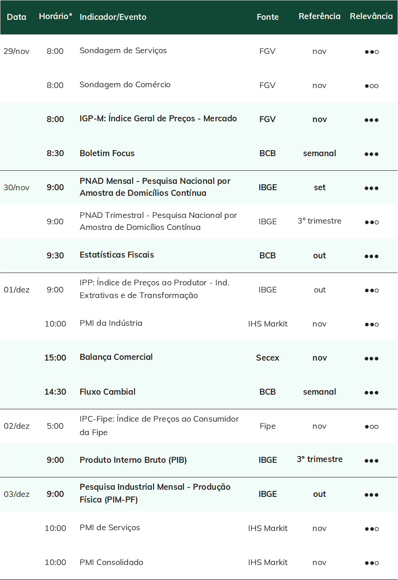Open the Produto Interno Bruto (PIB) event
Screen dimensions: 398x580
(x=133, y=460)
